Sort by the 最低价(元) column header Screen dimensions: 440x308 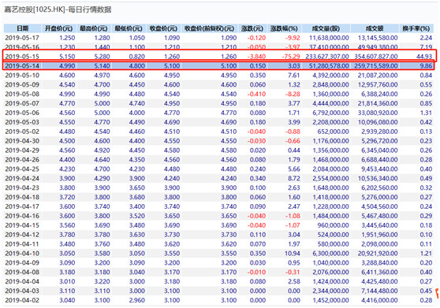click(x=129, y=28)
